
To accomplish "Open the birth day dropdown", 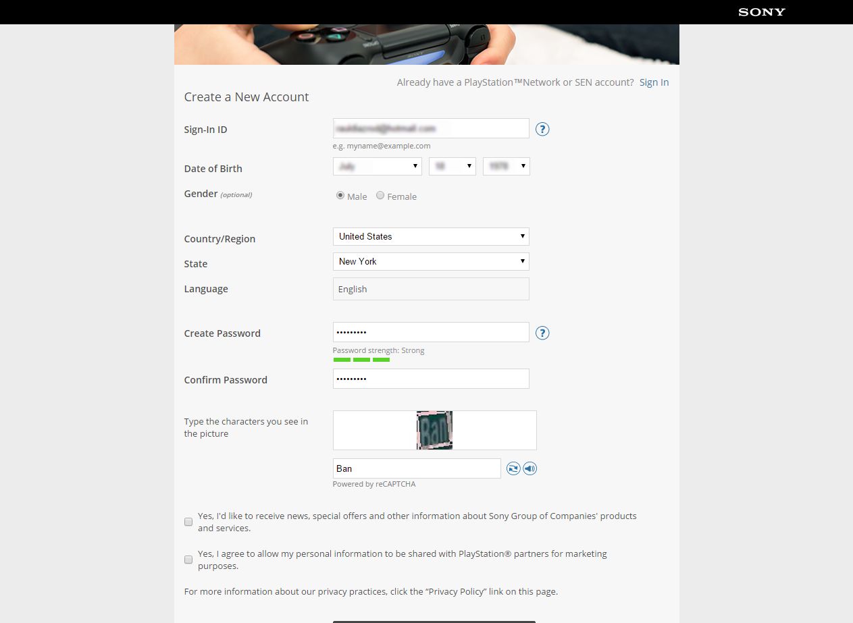I will (x=452, y=166).
